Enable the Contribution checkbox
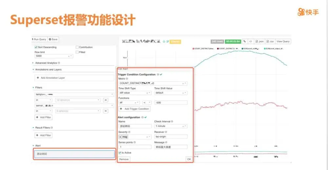This screenshot has height=170, width=328. [77, 47]
